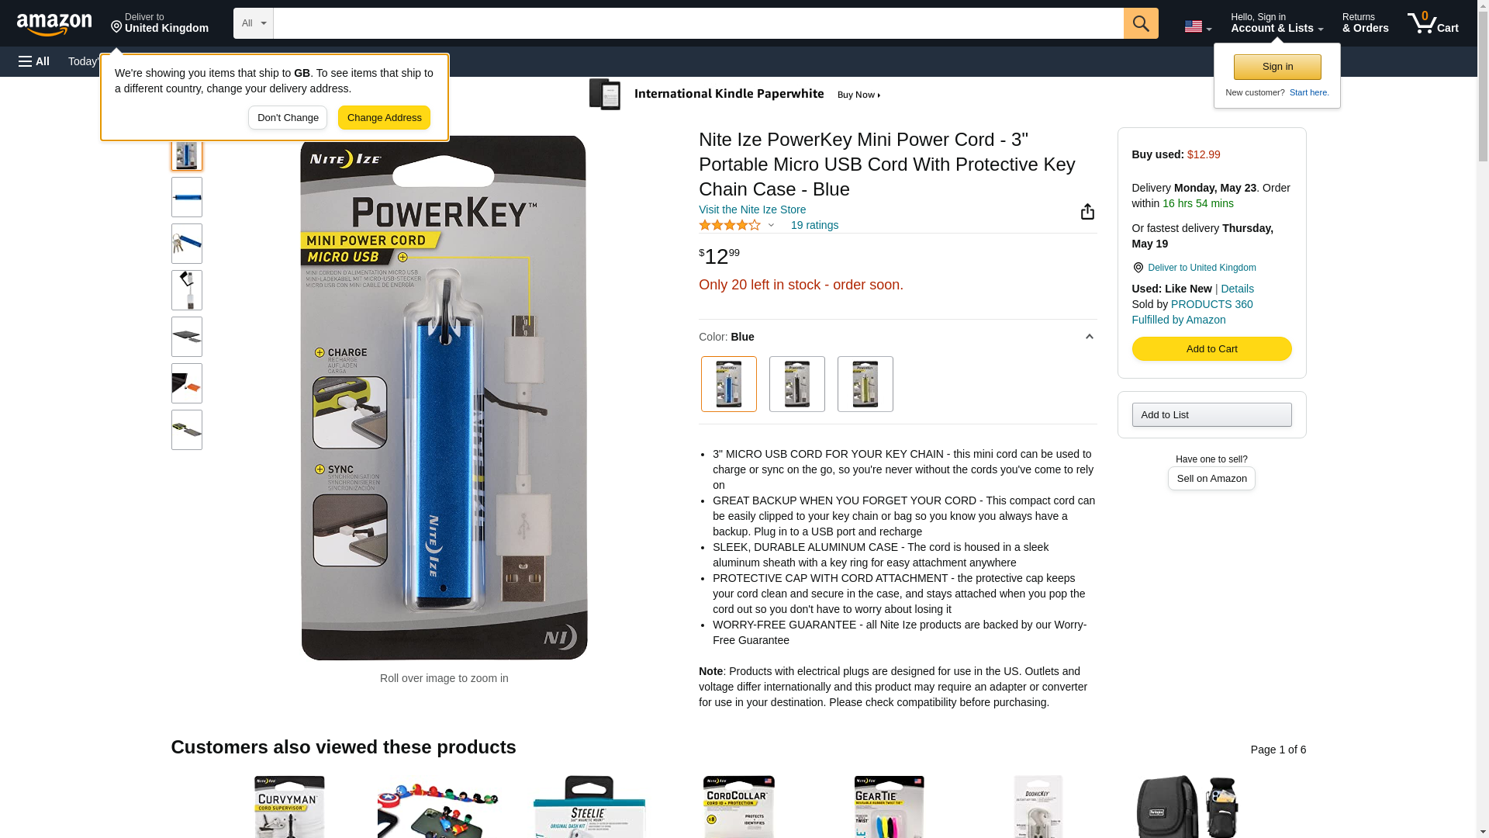Open the 19 ratings link

click(814, 225)
